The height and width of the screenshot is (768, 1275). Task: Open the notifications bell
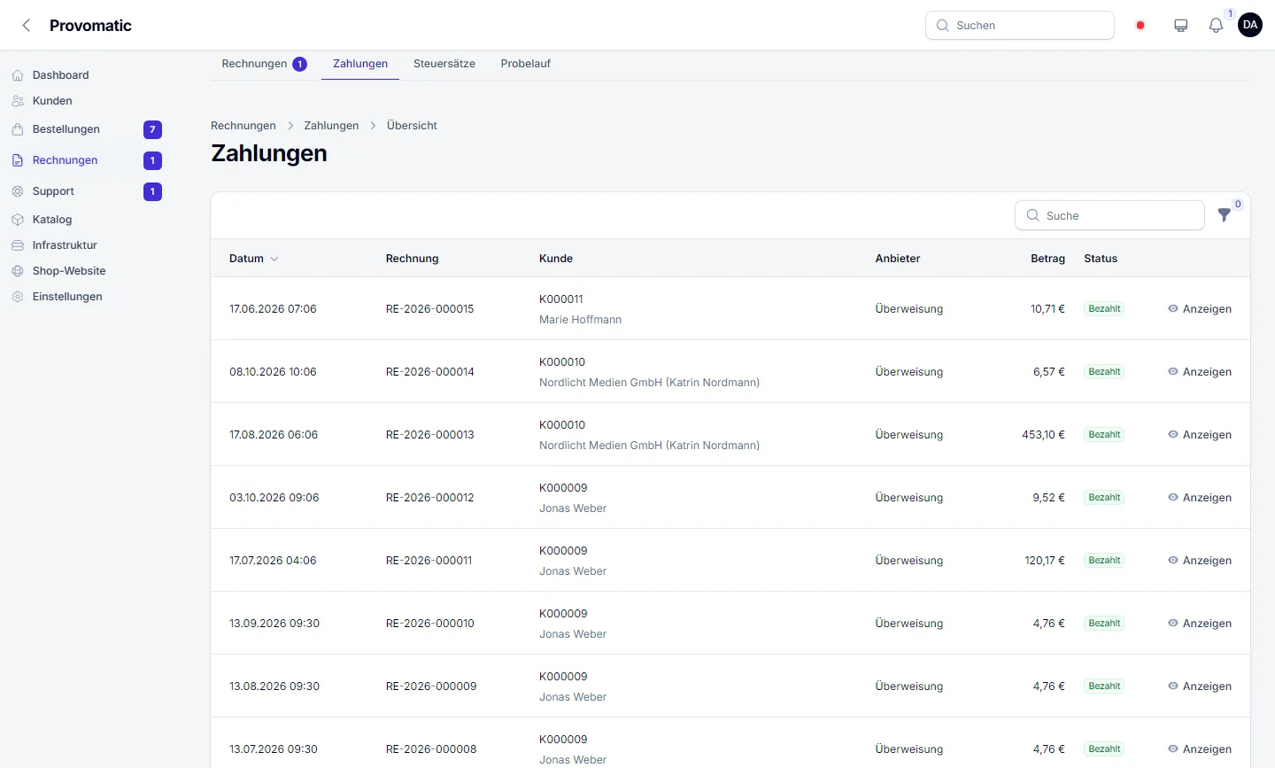click(x=1216, y=26)
